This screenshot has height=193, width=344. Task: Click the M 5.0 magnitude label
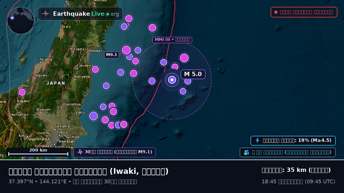coord(193,74)
